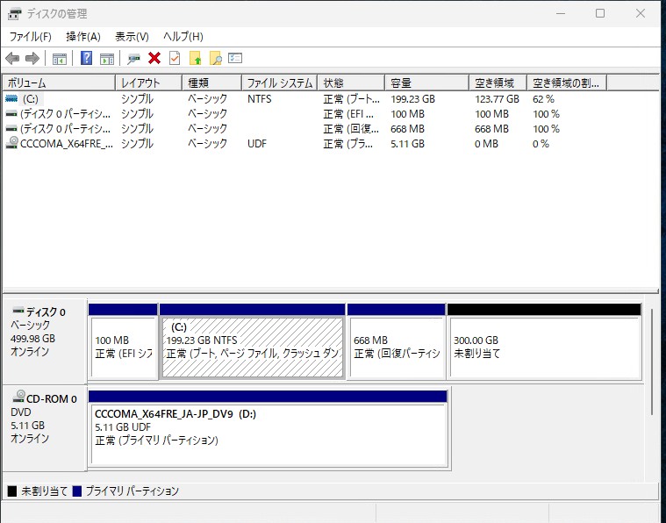Sort by 状態 column header
Screen dimensions: 666x523
(351, 82)
